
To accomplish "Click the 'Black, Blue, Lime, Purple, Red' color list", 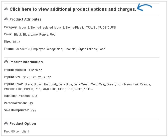I will (35, 35).
